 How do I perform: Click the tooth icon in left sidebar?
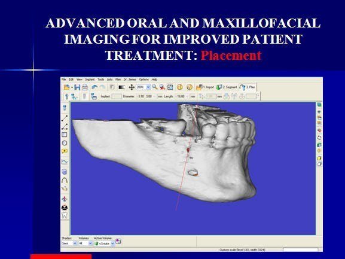65,215
